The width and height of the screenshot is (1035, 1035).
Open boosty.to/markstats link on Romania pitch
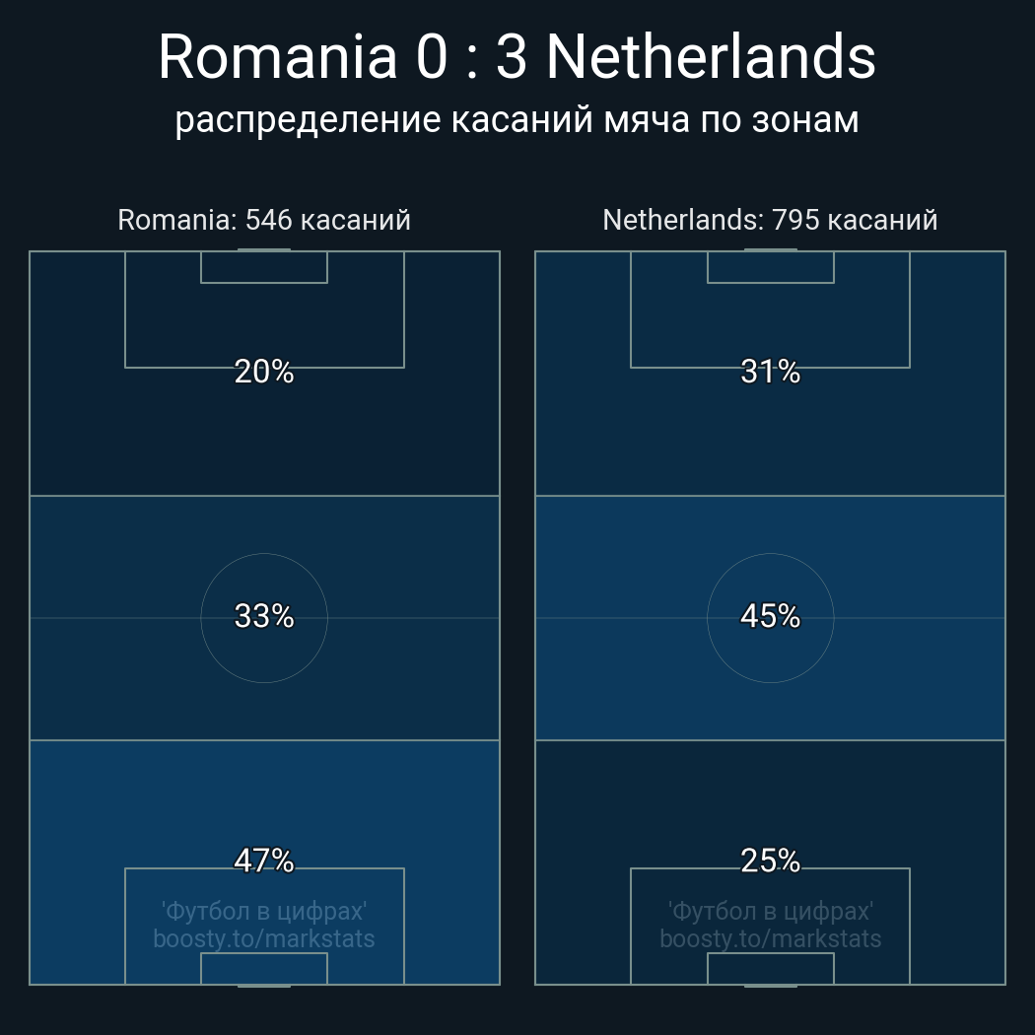264,938
